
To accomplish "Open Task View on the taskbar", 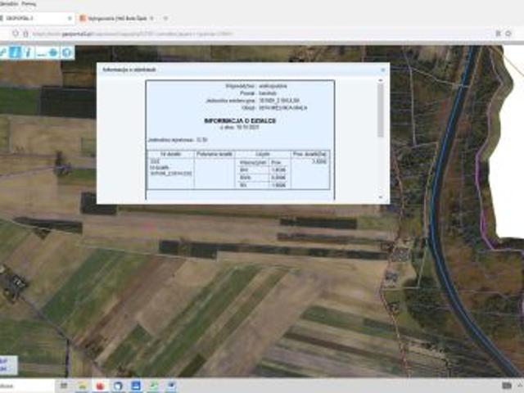I will pos(64,386).
